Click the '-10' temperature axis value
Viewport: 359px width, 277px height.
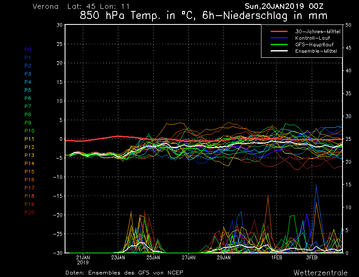58,177
